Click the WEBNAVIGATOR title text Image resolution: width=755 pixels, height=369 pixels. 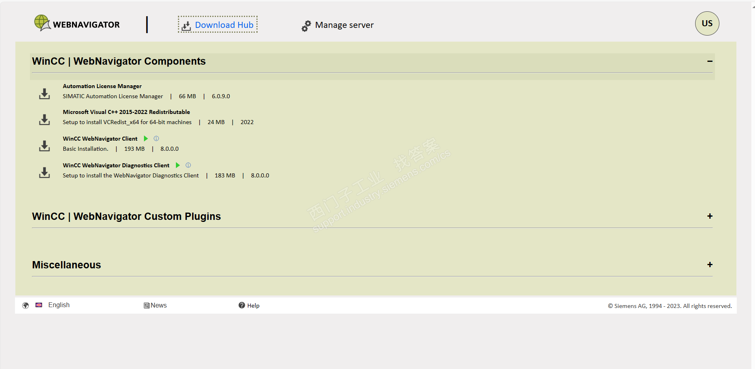point(87,25)
